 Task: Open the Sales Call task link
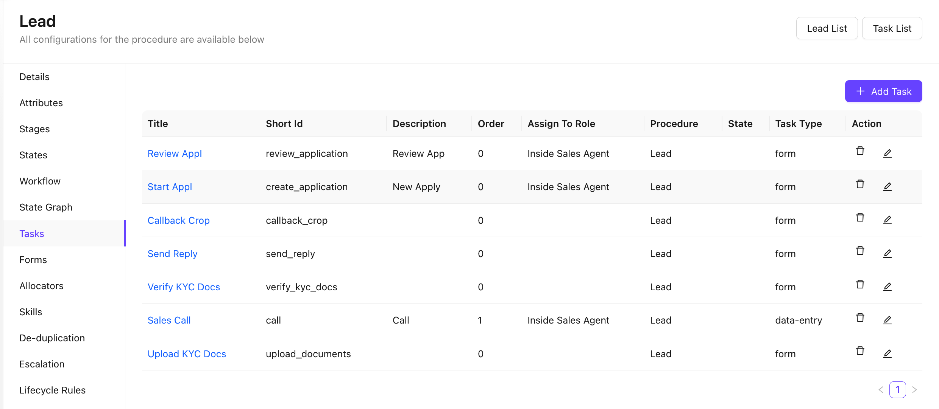tap(169, 320)
